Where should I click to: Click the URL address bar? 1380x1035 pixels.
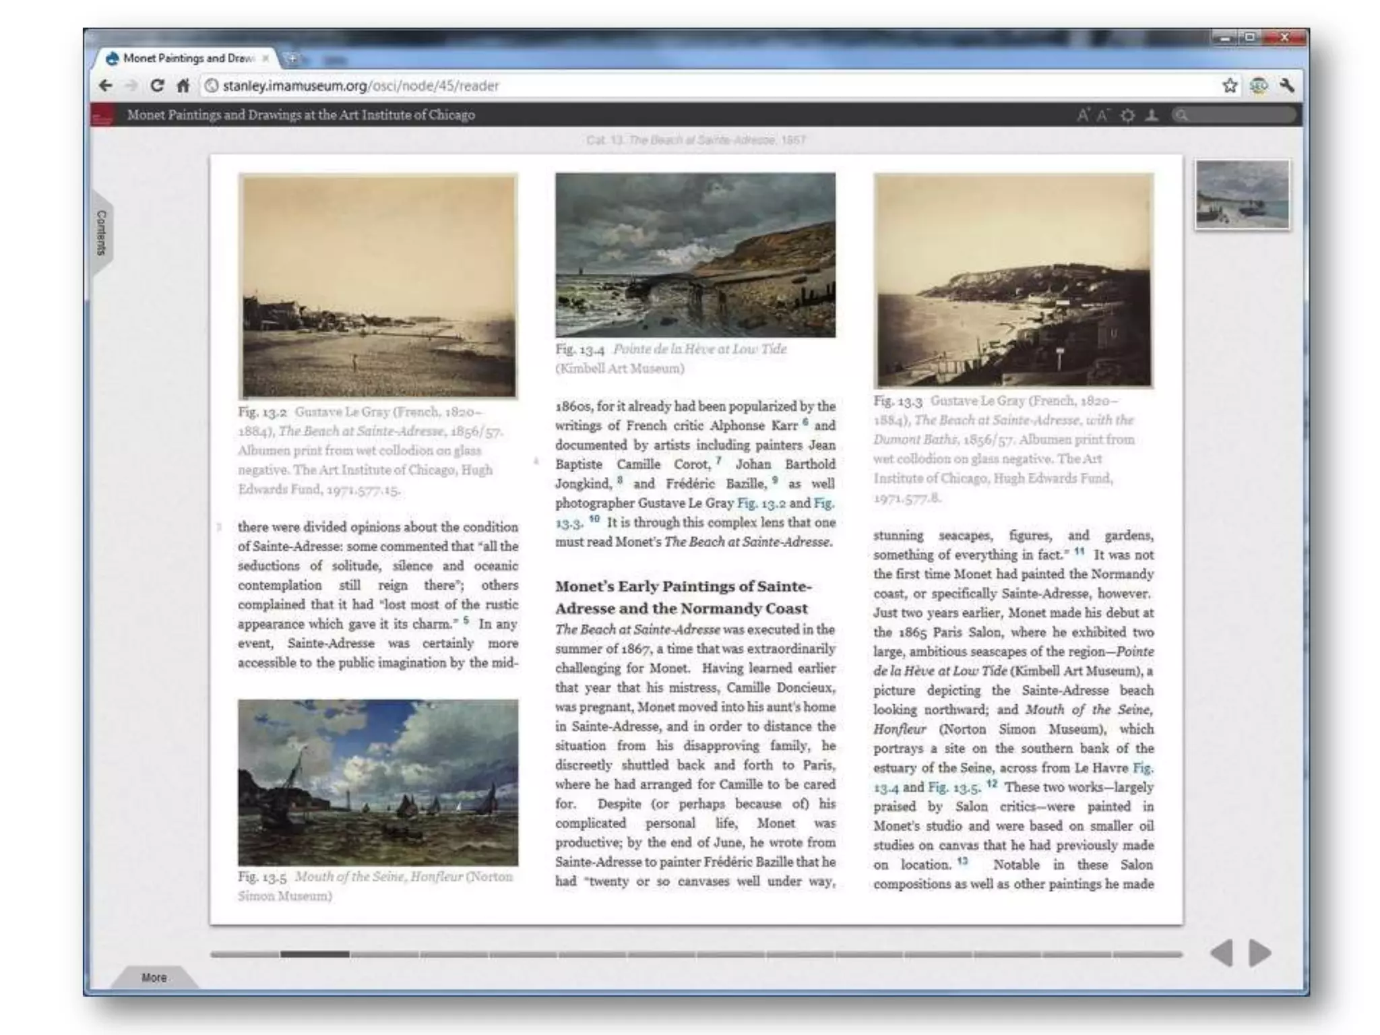point(708,86)
